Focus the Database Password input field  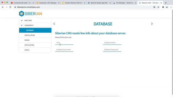point(112,50)
